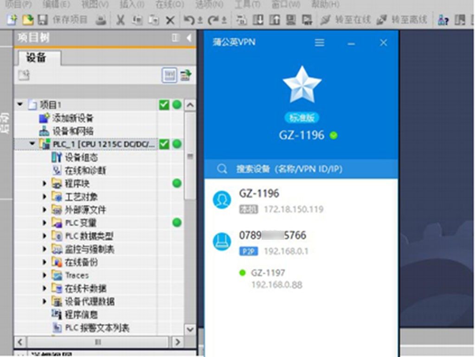Expand the 监控与强制表 folder
The width and height of the screenshot is (475, 357).
[45, 249]
